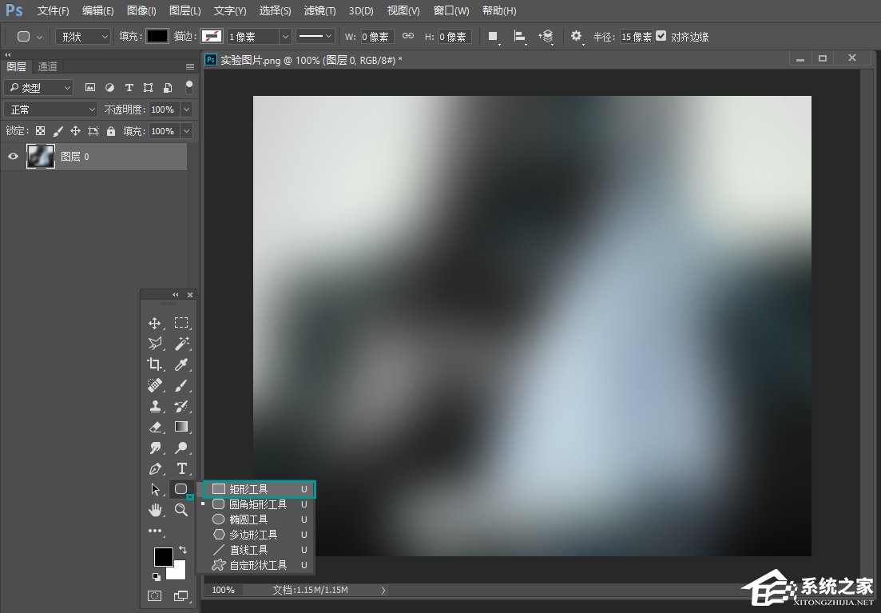Hide 图层 0 with its eye toggle
The width and height of the screenshot is (881, 613).
coord(13,156)
